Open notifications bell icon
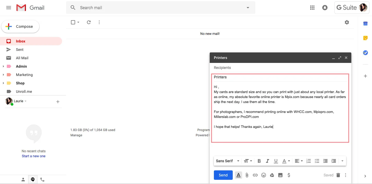Viewport: 372px width, 184px height. pos(325,8)
